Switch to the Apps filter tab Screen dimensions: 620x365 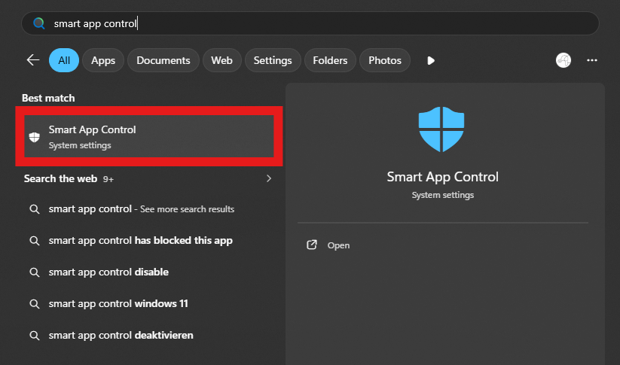tap(103, 60)
